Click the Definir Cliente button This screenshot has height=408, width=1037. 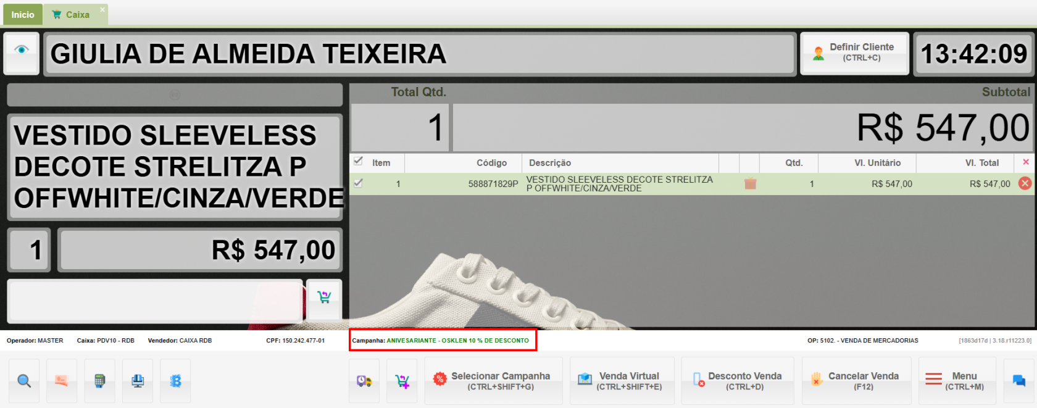[x=854, y=53]
